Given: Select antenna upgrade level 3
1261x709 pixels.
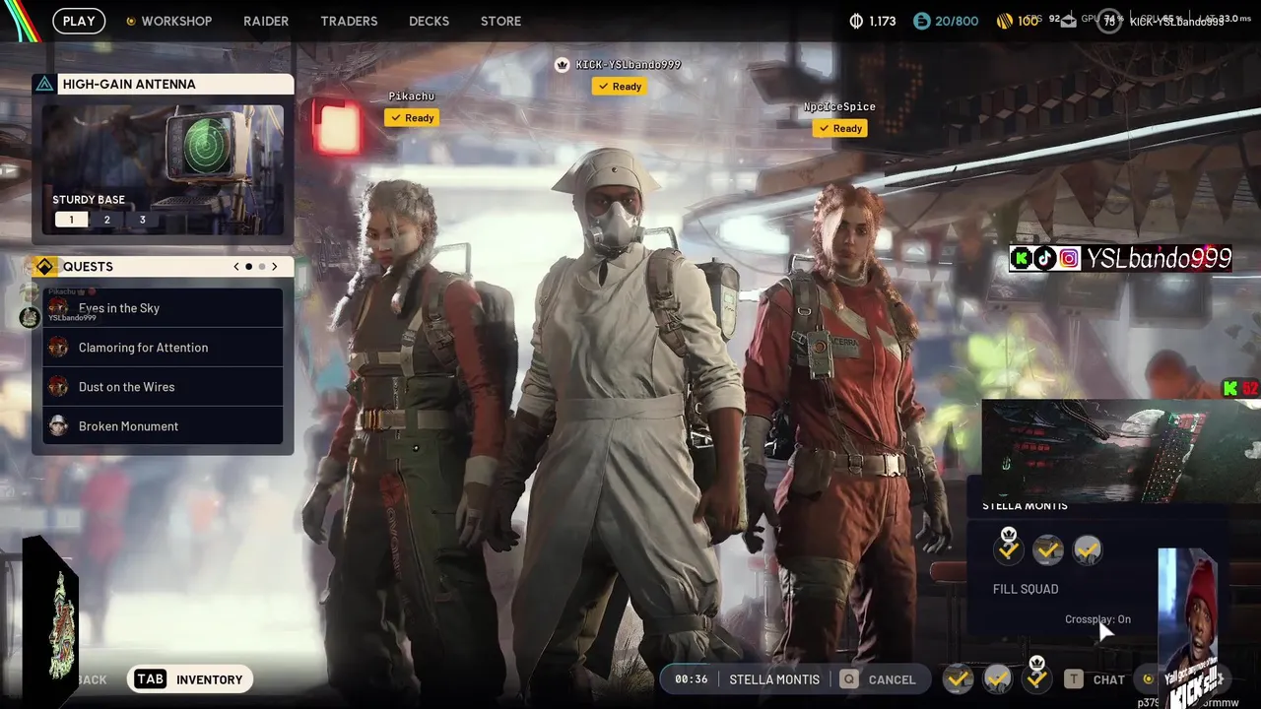Looking at the screenshot, I should tap(142, 220).
